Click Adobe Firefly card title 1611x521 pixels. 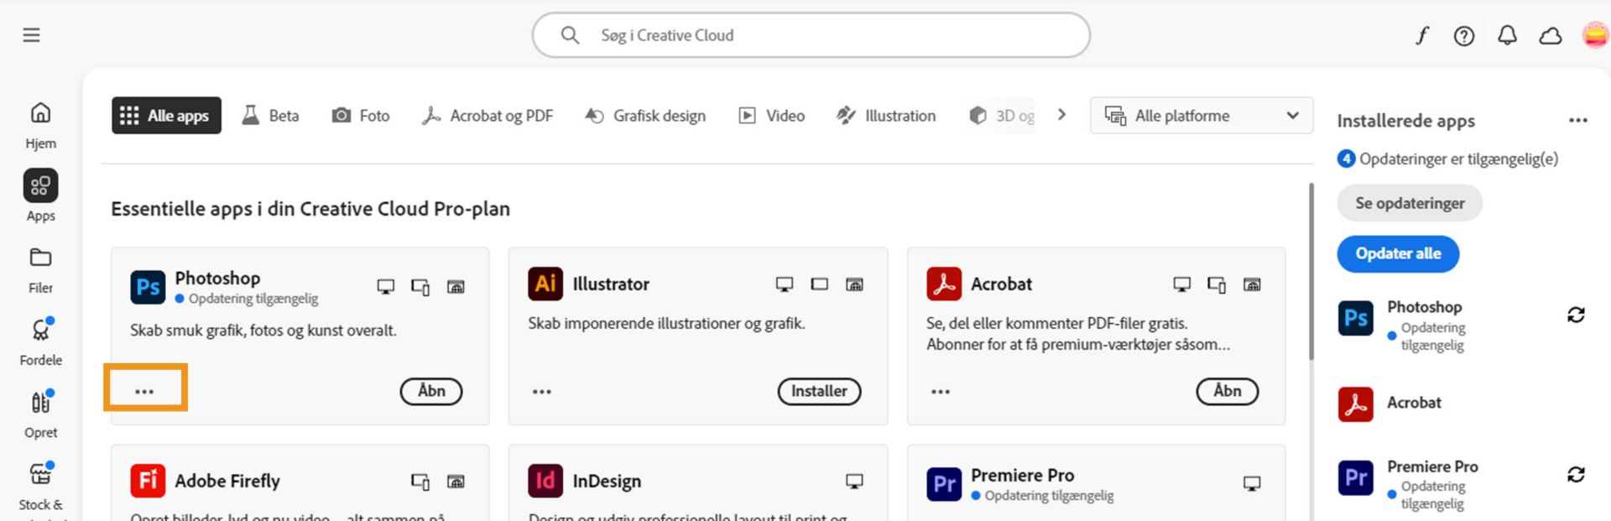pos(227,481)
